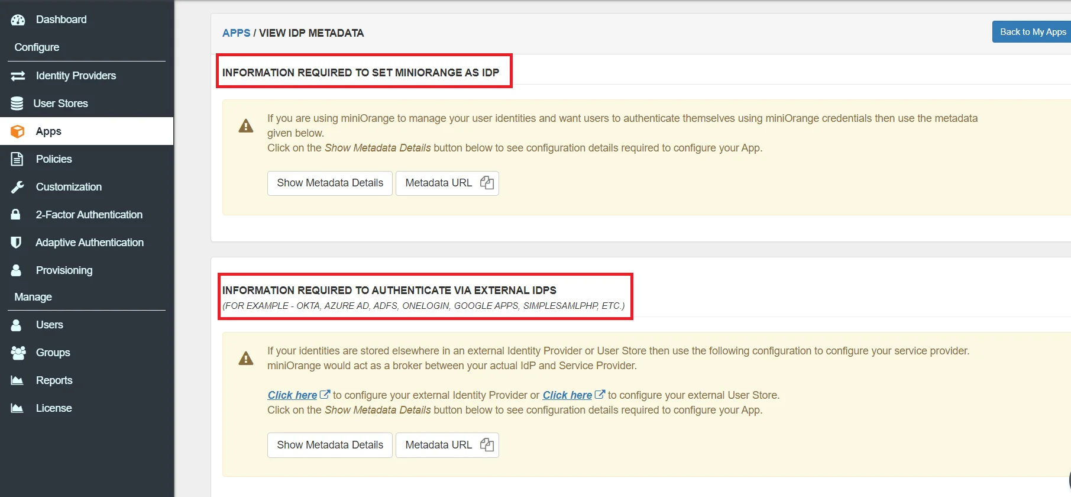
Task: Click the Customization wrench icon
Action: (x=17, y=187)
